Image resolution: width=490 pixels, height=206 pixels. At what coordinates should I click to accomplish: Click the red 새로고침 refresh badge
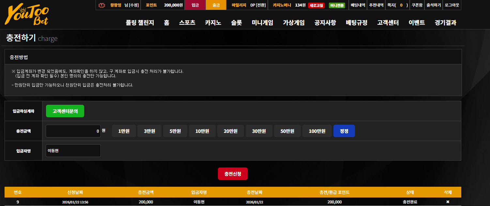(x=316, y=5)
